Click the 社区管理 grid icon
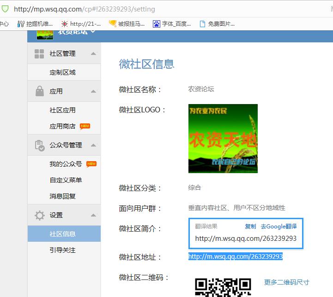This screenshot has height=297, width=333. (39, 53)
